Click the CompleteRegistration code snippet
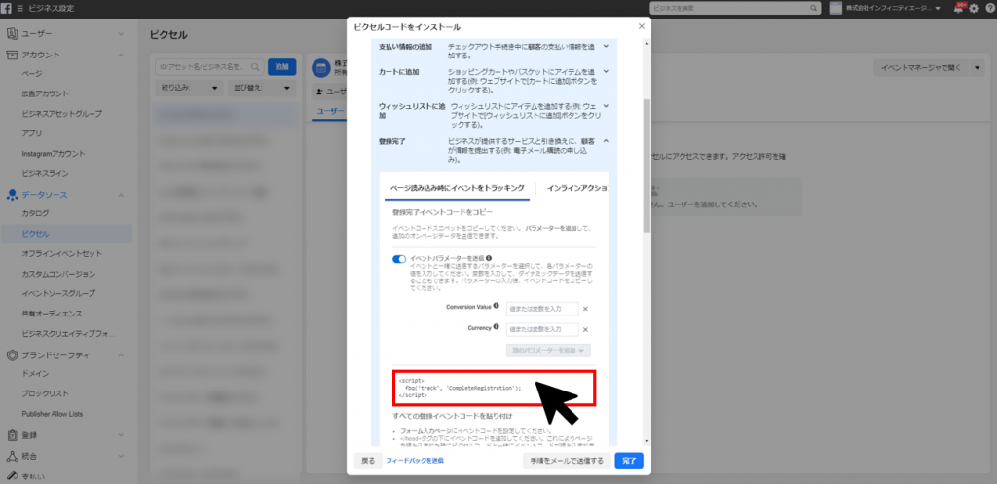This screenshot has width=997, height=484. click(x=495, y=388)
